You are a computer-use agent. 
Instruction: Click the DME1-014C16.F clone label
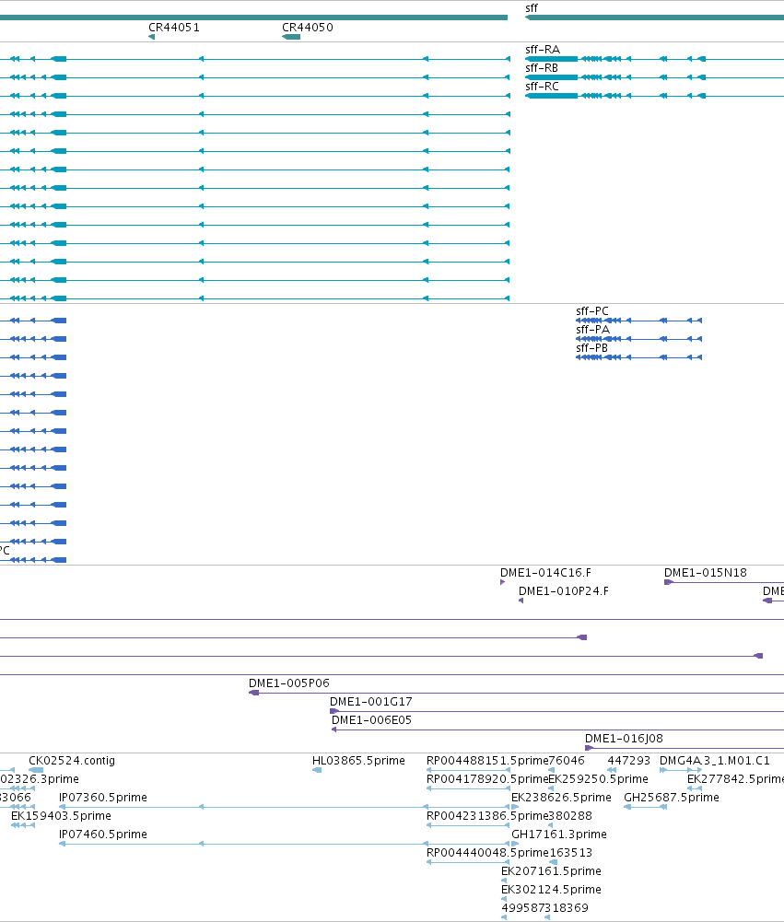(x=545, y=573)
